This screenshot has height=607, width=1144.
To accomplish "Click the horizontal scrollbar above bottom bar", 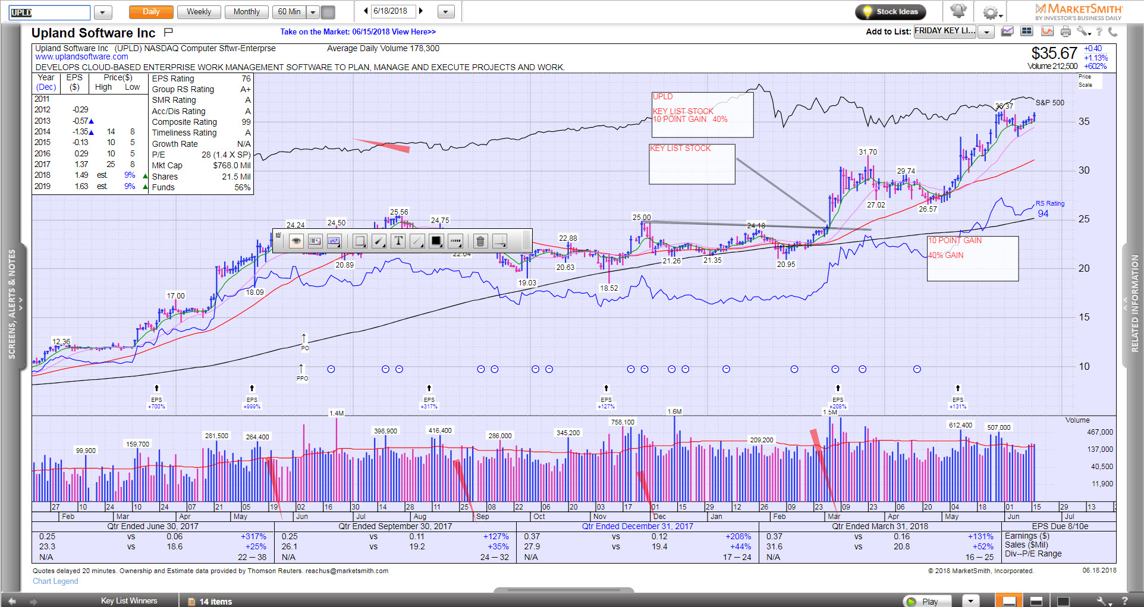I will point(564,590).
